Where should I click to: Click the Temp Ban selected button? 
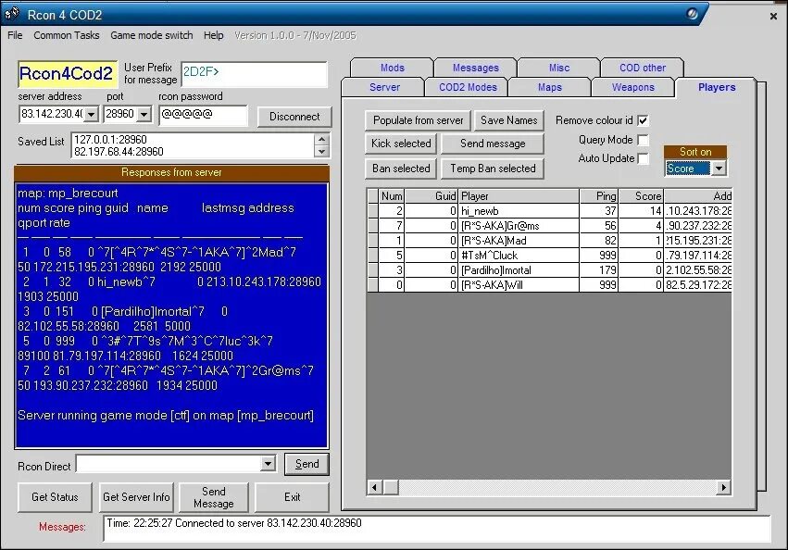tap(493, 169)
